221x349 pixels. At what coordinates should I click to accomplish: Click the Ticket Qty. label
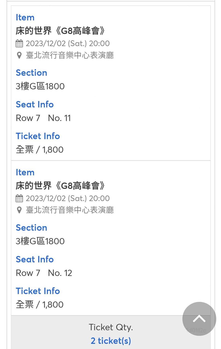(111, 327)
